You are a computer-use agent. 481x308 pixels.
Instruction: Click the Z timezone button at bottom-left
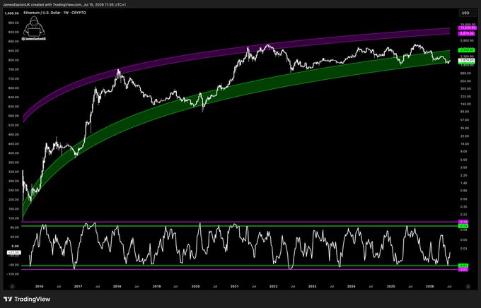pos(12,286)
